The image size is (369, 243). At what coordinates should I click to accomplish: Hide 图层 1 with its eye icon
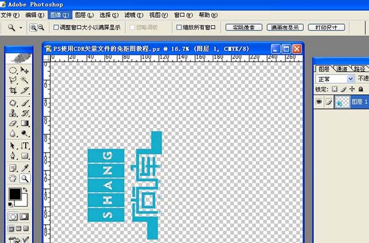pos(319,102)
